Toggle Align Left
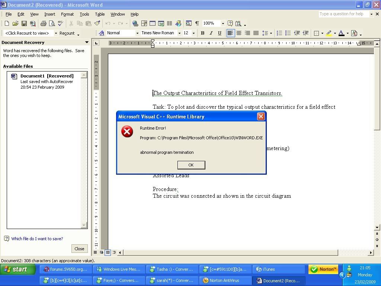This screenshot has height=286, width=381. click(x=230, y=33)
